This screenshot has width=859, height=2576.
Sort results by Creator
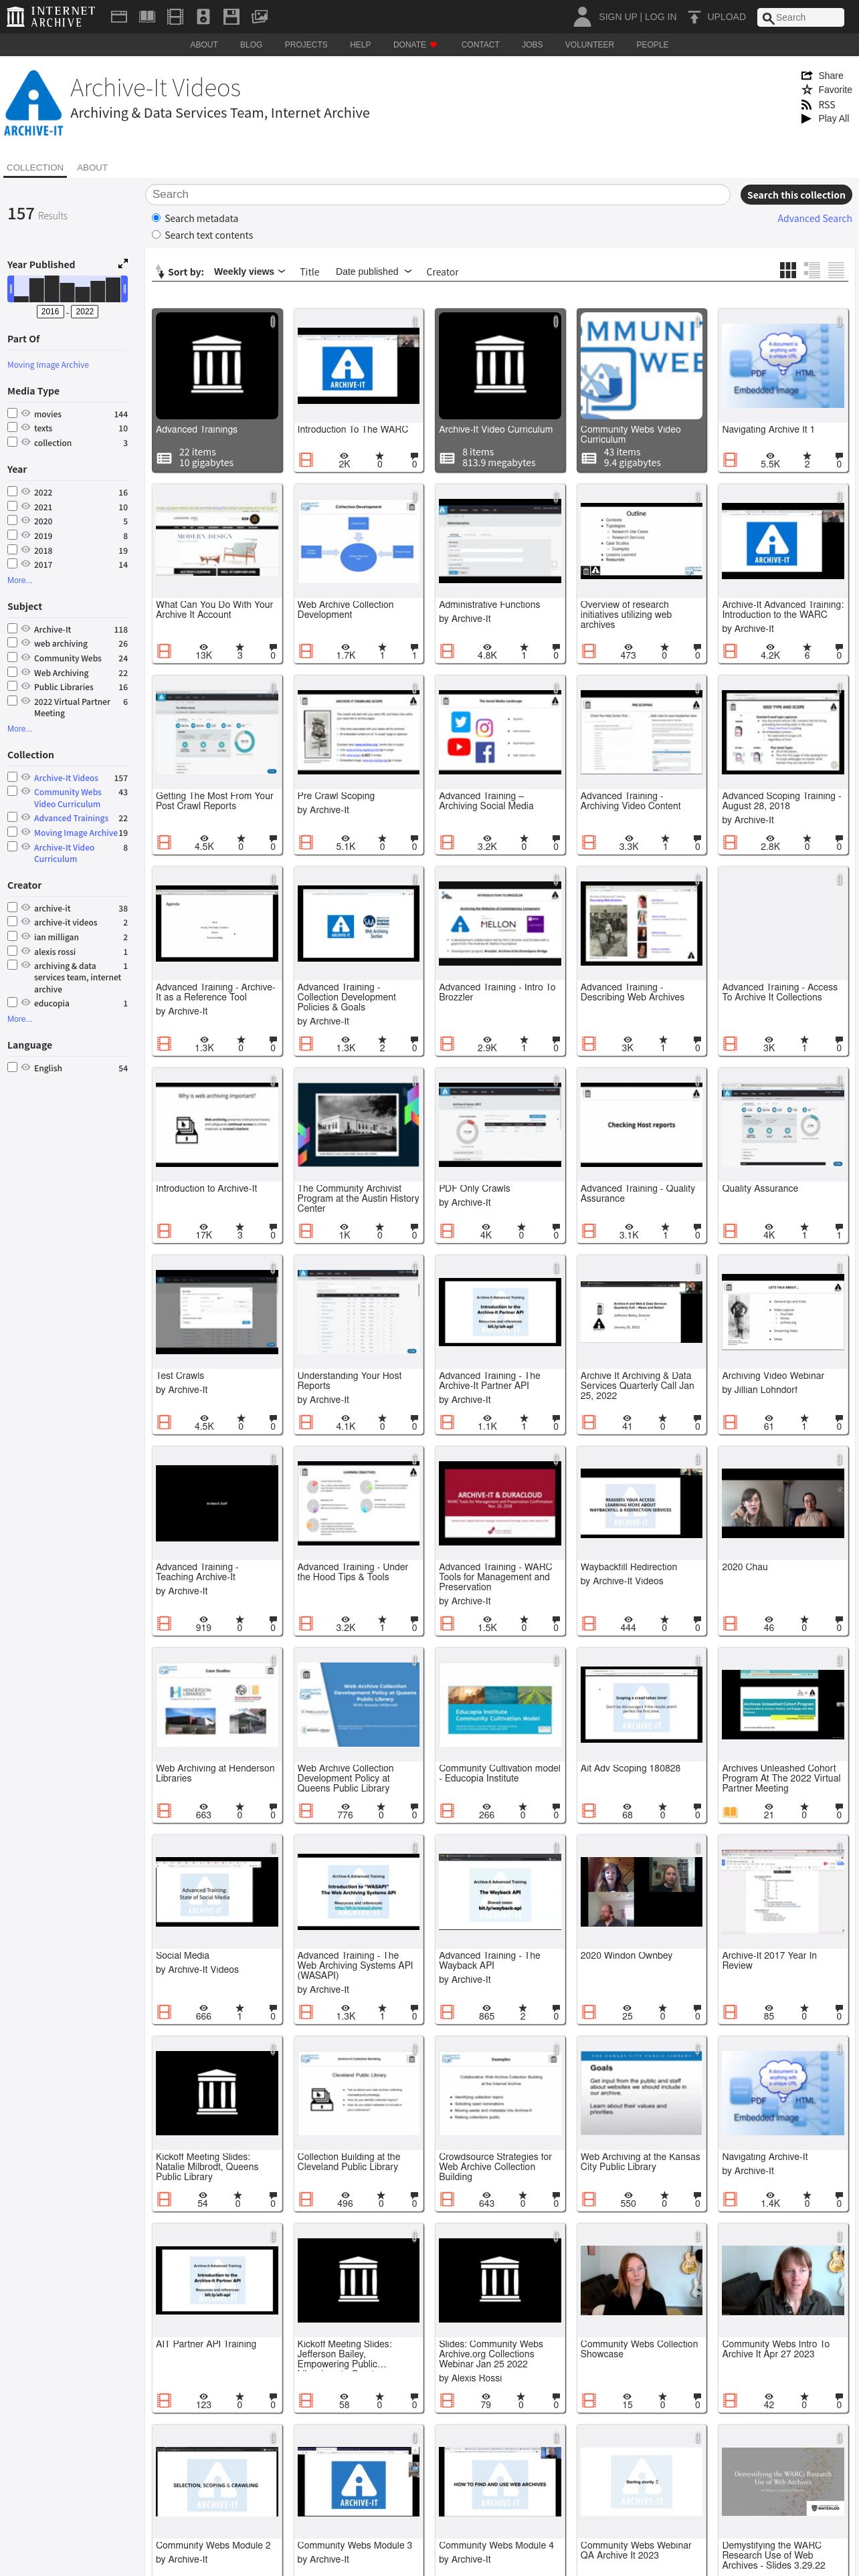tap(442, 272)
